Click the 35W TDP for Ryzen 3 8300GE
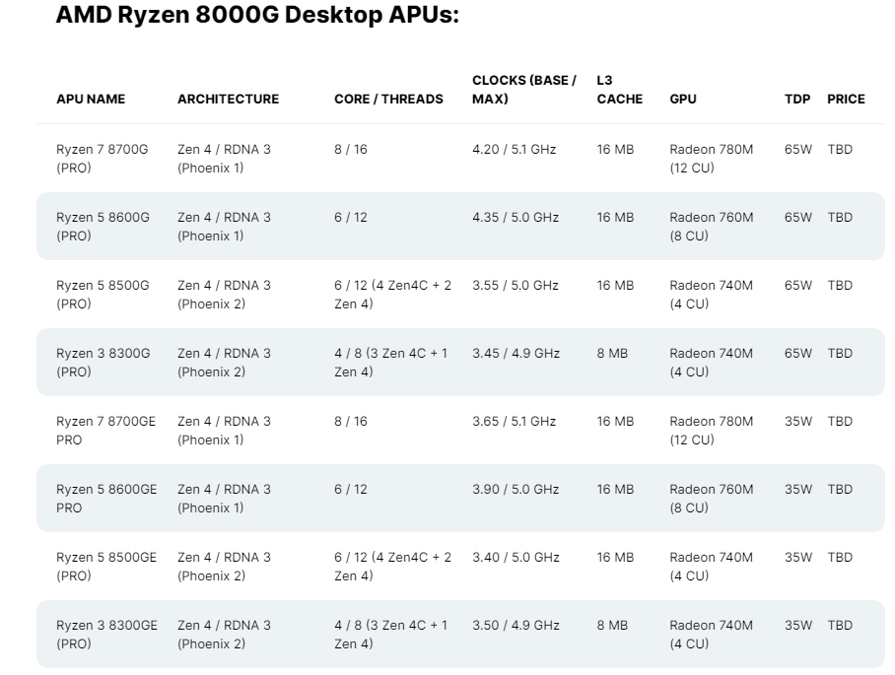Image resolution: width=895 pixels, height=675 pixels. coord(798,625)
